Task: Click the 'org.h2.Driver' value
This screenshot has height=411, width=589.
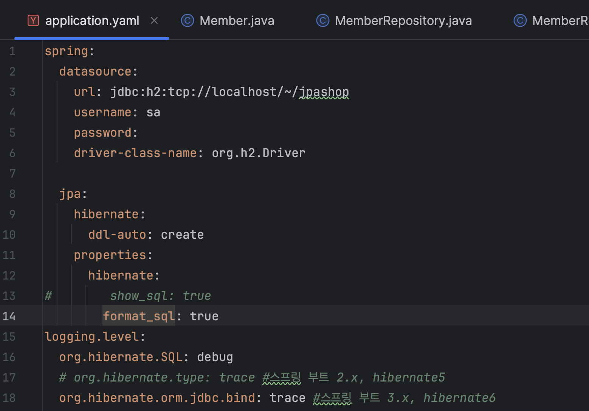Action: 259,153
